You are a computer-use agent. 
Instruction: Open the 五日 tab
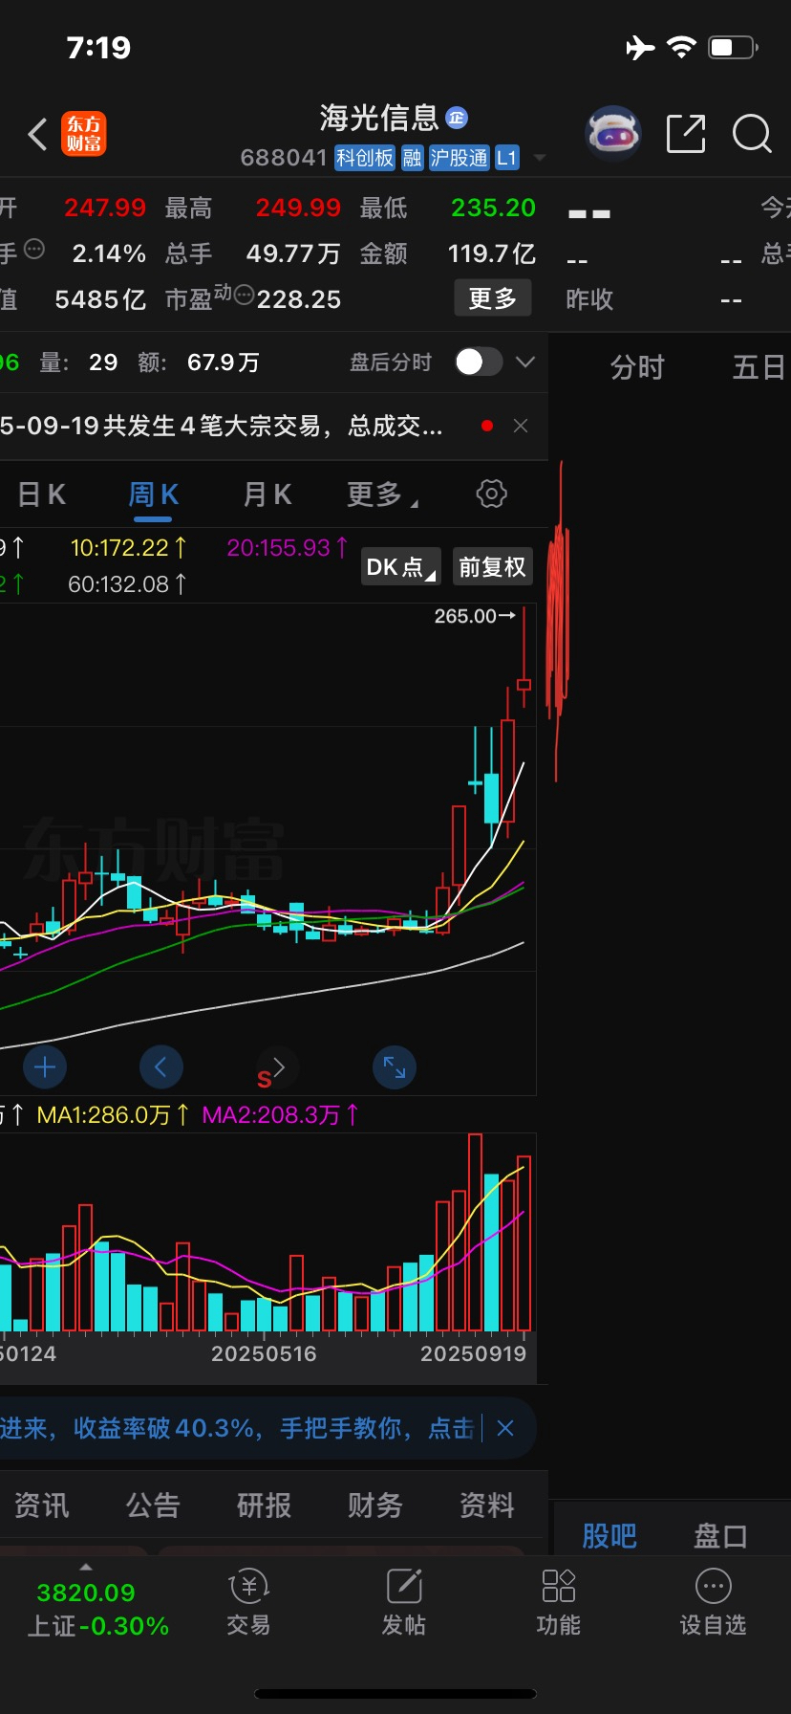759,367
